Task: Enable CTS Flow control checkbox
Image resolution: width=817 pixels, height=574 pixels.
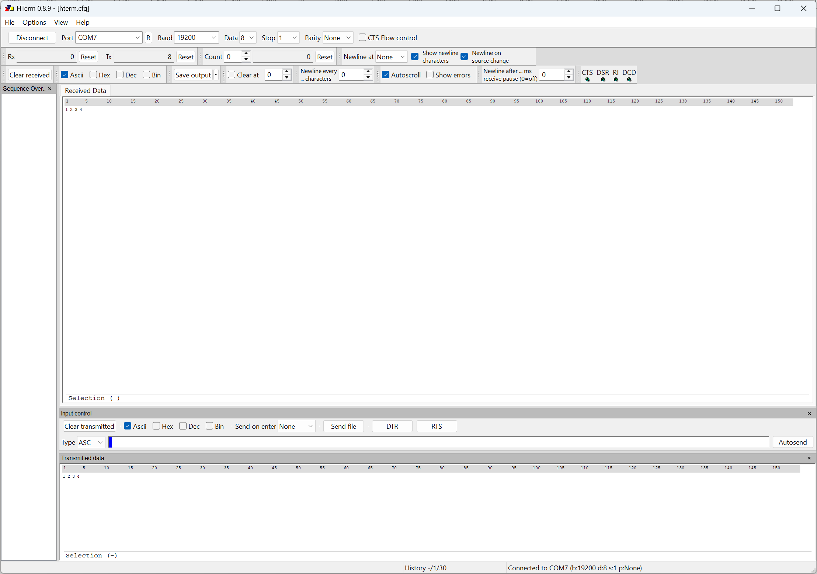Action: pos(362,38)
